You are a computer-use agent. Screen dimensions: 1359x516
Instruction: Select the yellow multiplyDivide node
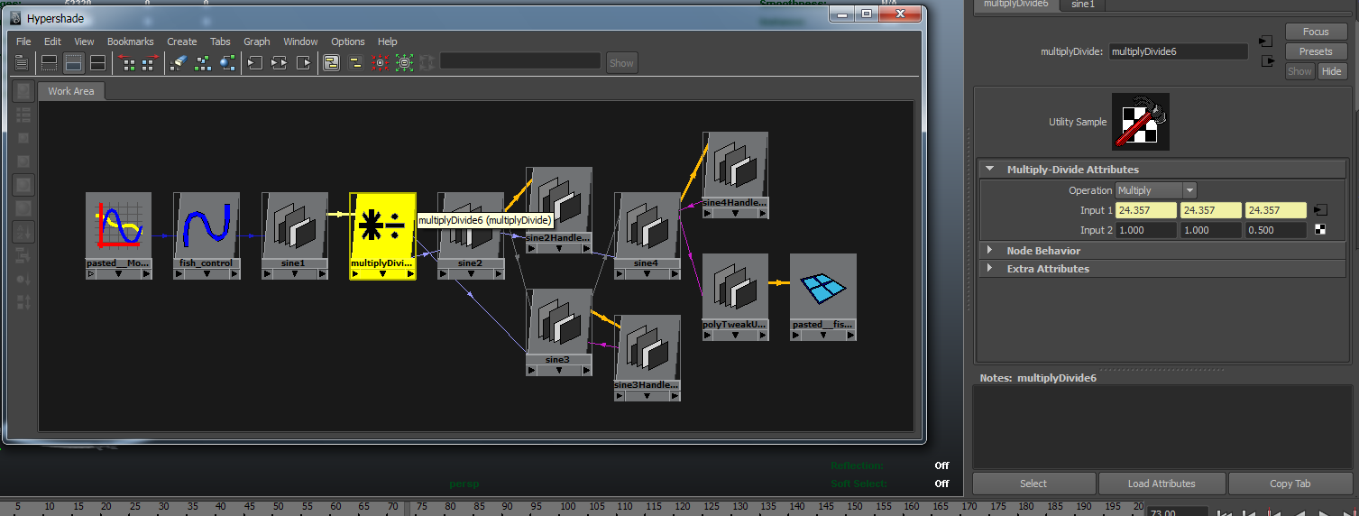tap(382, 235)
